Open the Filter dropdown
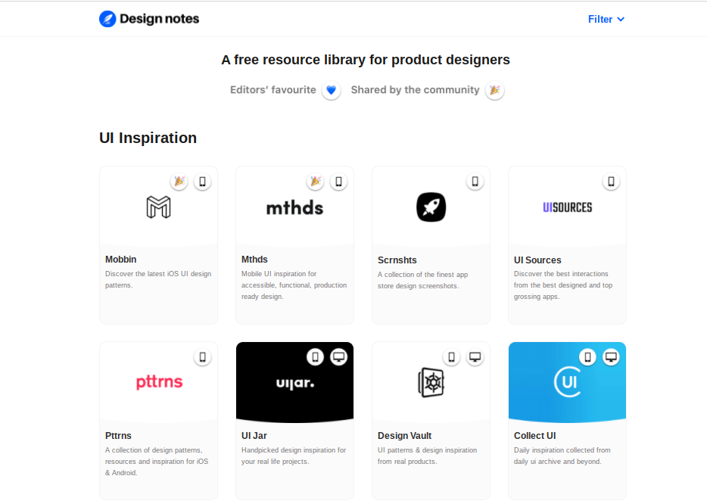 606,19
